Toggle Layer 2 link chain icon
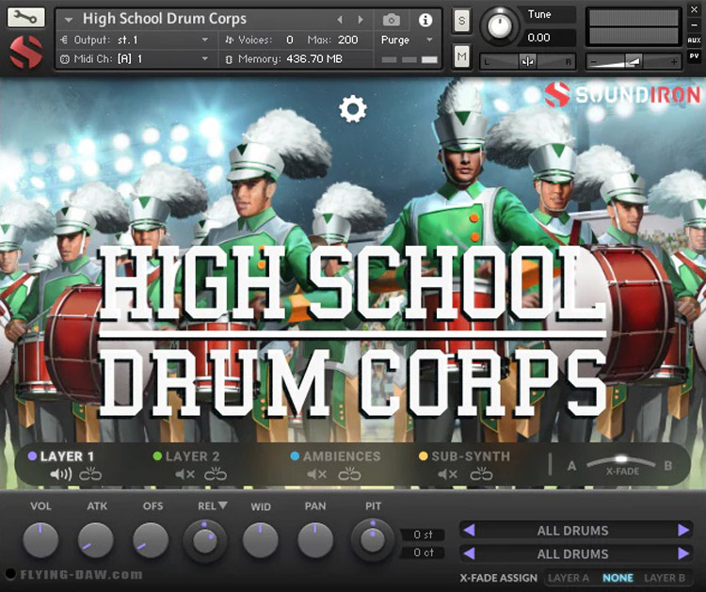Image resolution: width=706 pixels, height=592 pixels. point(216,474)
